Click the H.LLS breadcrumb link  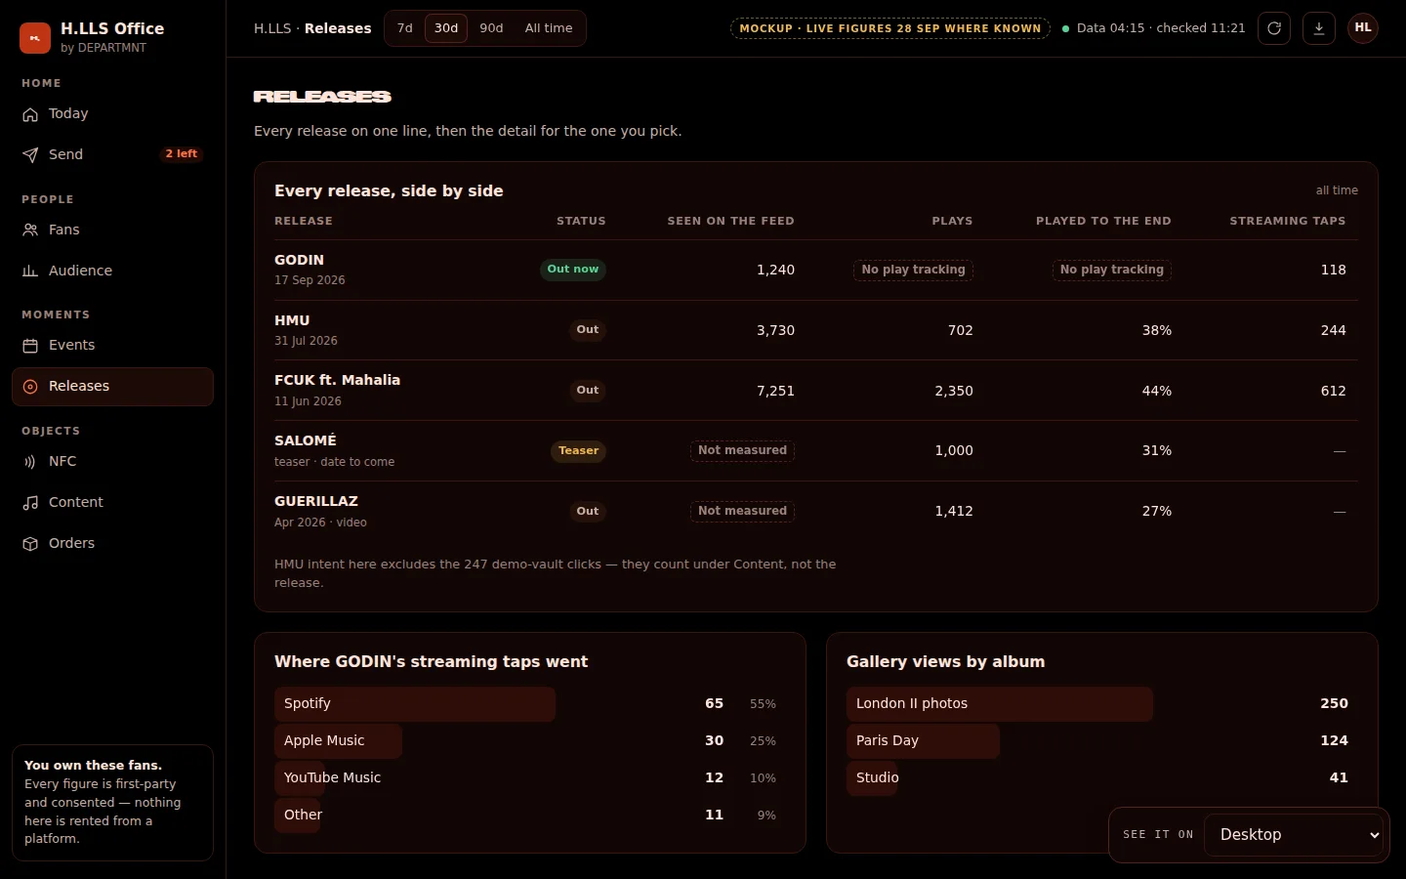tap(272, 28)
